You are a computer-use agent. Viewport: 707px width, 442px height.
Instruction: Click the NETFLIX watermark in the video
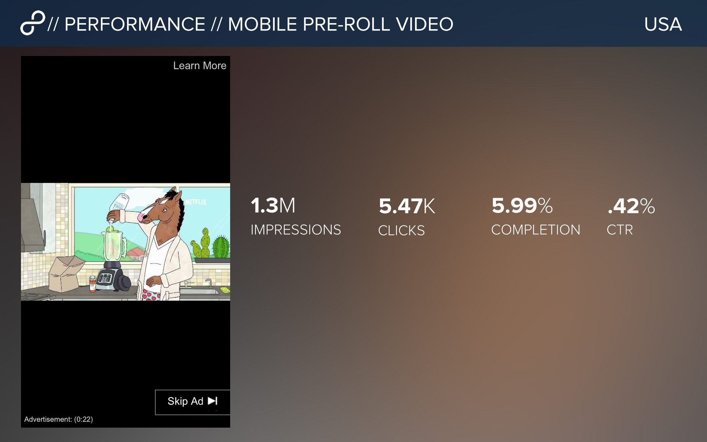[x=196, y=202]
